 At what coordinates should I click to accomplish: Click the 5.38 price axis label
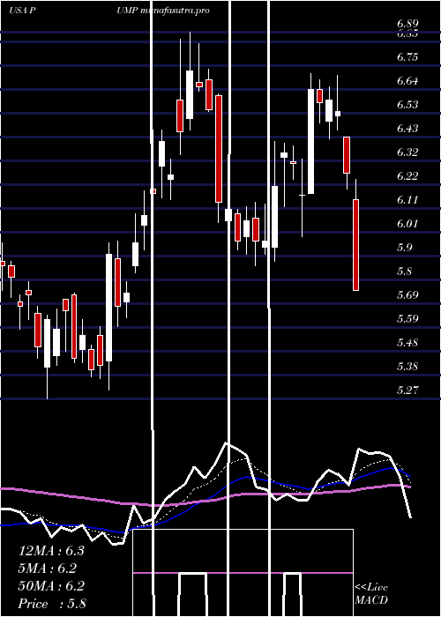point(407,367)
